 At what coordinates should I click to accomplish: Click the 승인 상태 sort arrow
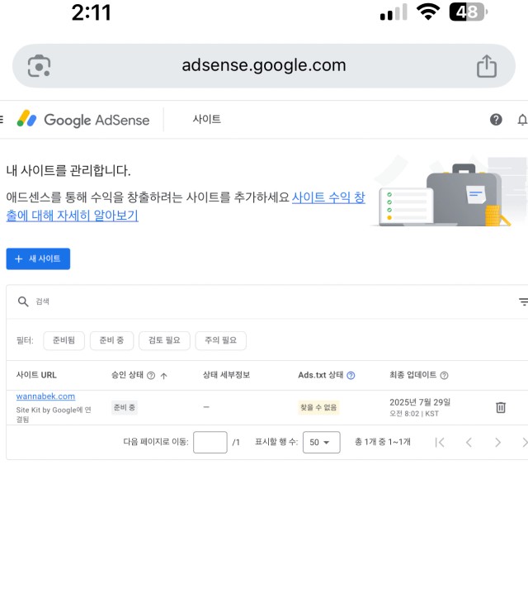[x=164, y=376]
